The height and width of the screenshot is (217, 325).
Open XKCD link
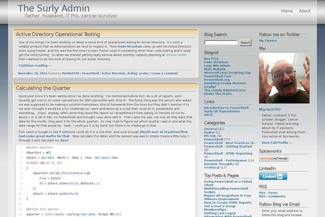click(x=209, y=115)
